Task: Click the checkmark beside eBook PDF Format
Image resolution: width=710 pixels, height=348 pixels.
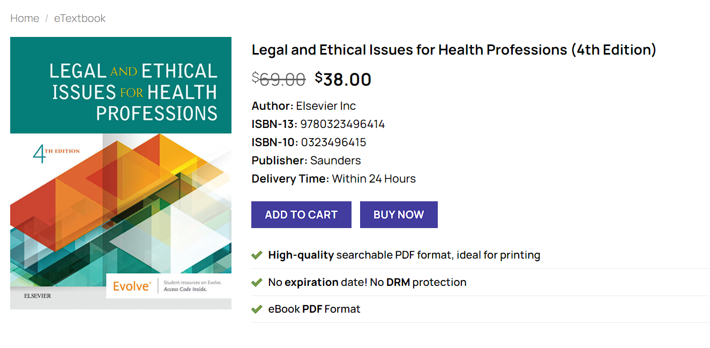Action: pyautogui.click(x=257, y=309)
